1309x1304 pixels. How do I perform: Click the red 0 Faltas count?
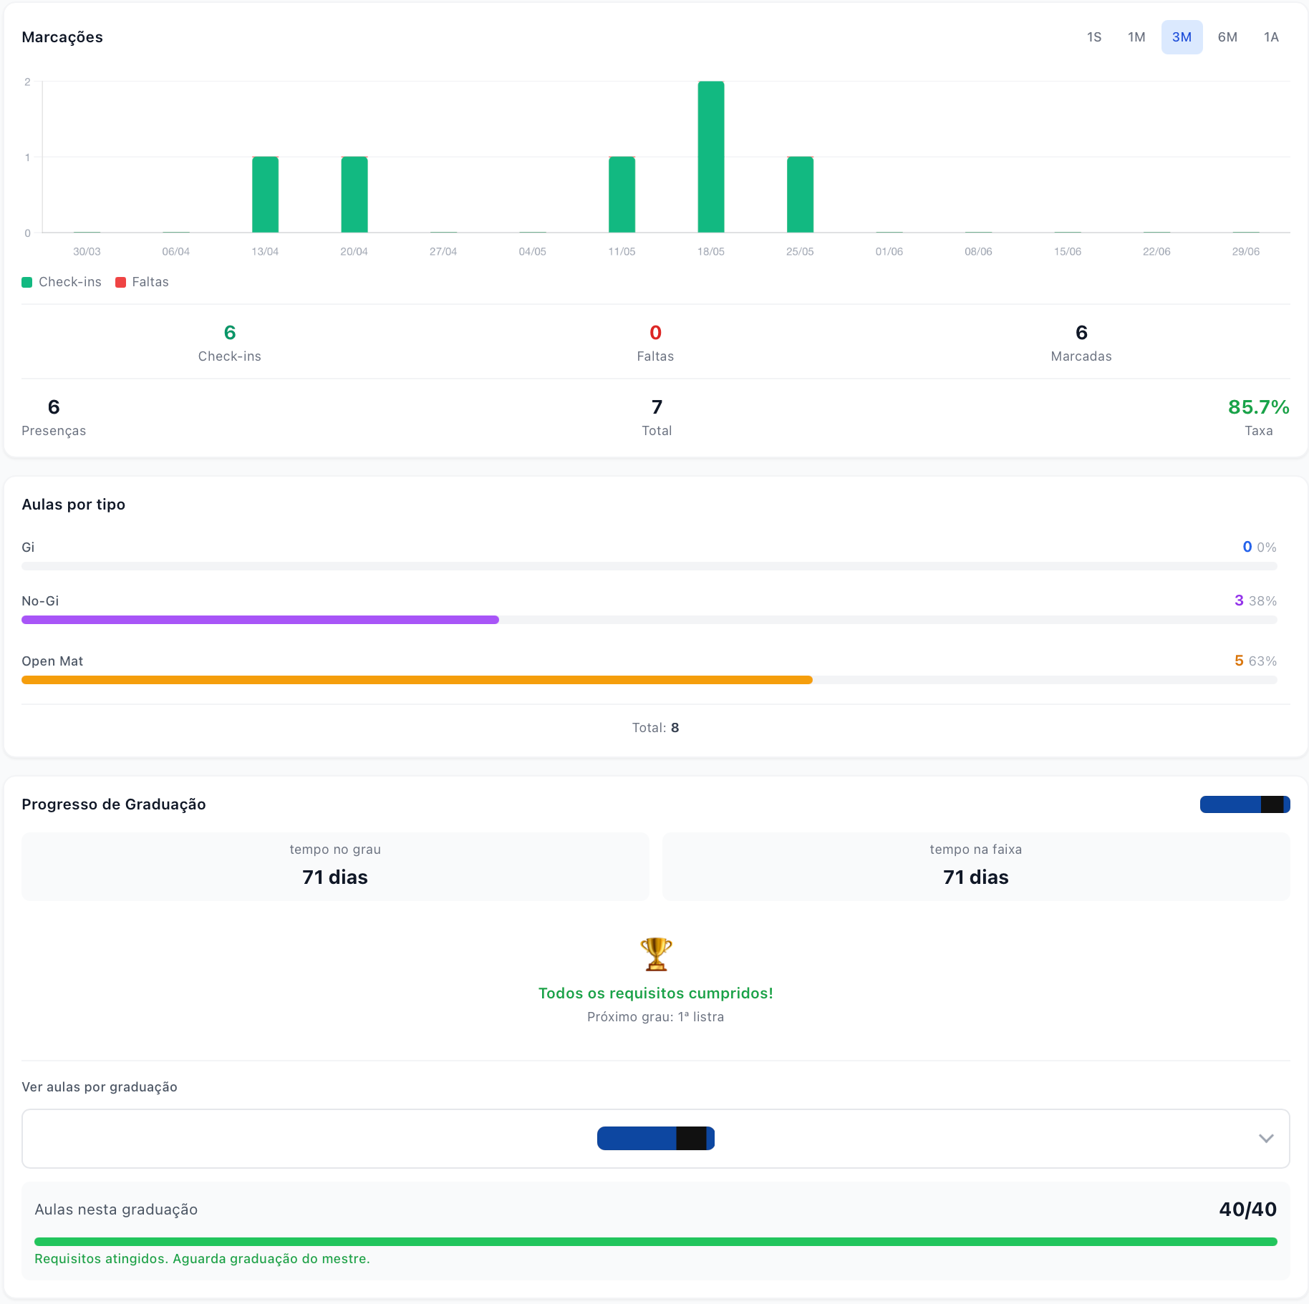pos(655,333)
